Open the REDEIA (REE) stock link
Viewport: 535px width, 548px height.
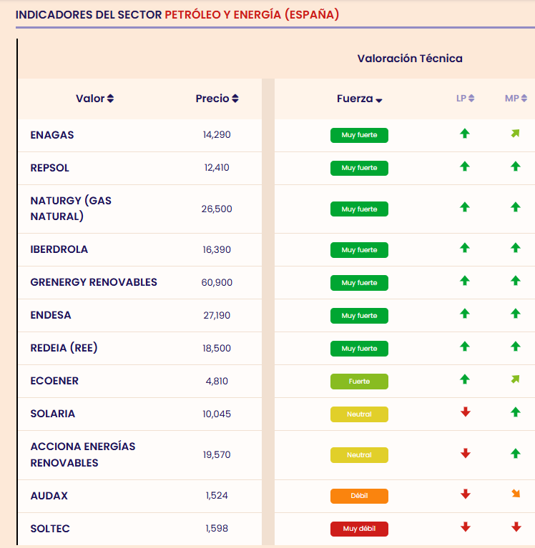point(64,348)
